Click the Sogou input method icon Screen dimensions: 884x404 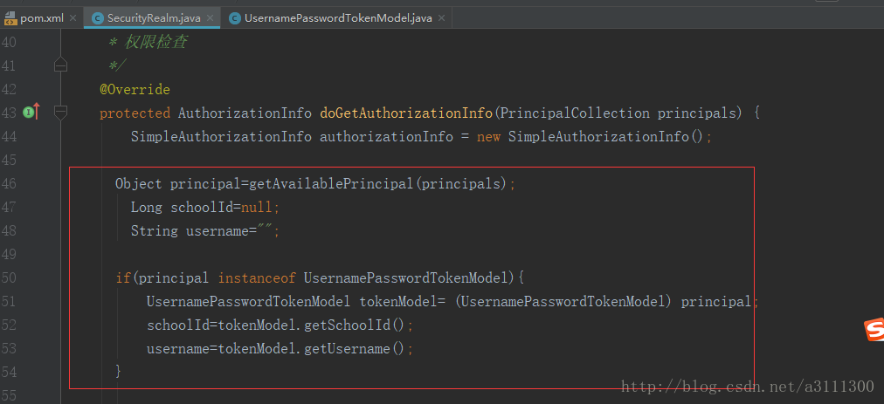tap(874, 330)
